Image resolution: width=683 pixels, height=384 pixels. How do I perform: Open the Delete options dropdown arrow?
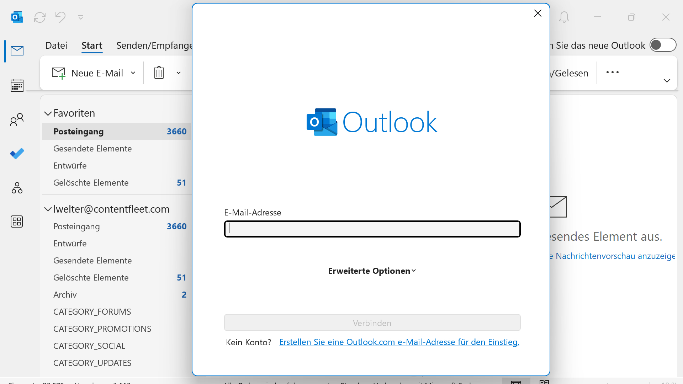click(x=179, y=73)
